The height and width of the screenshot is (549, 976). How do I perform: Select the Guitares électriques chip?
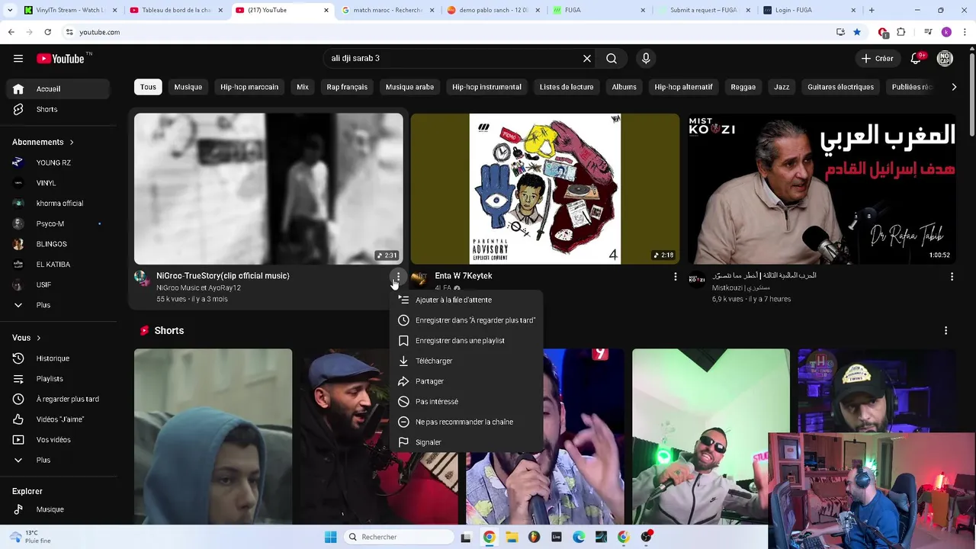[840, 87]
